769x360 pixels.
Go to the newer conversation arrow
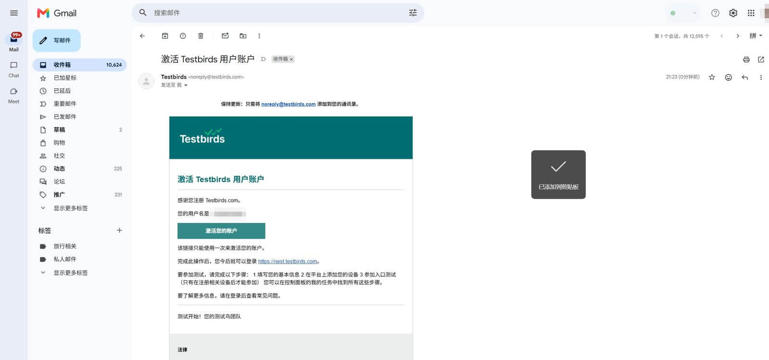(721, 36)
